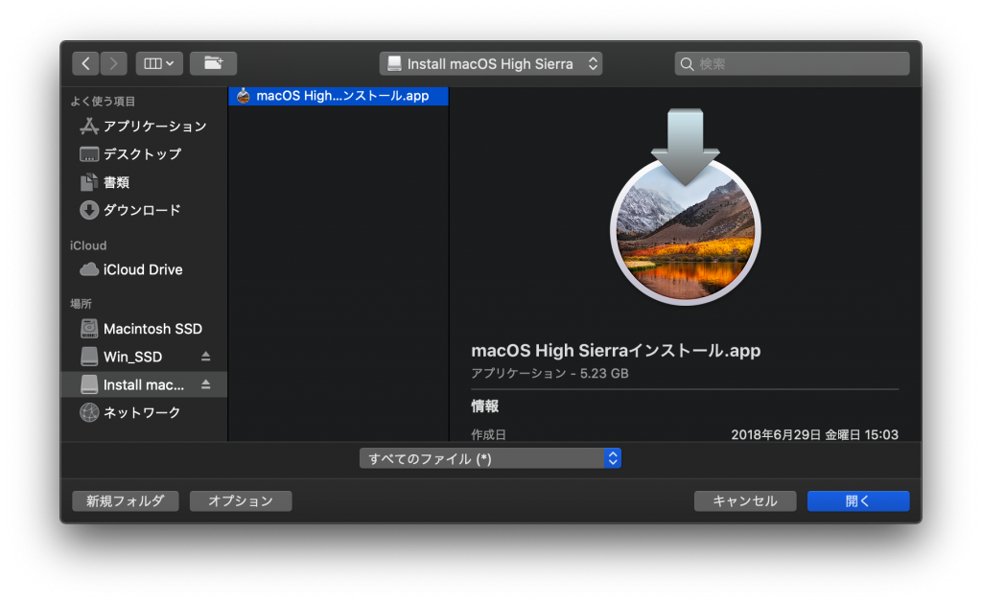Viewport: 982px width, 603px height.
Task: Click the magnifying glass search icon
Action: (687, 64)
